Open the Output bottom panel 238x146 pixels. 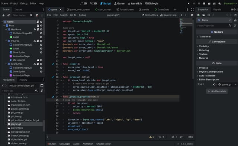pos(52,144)
